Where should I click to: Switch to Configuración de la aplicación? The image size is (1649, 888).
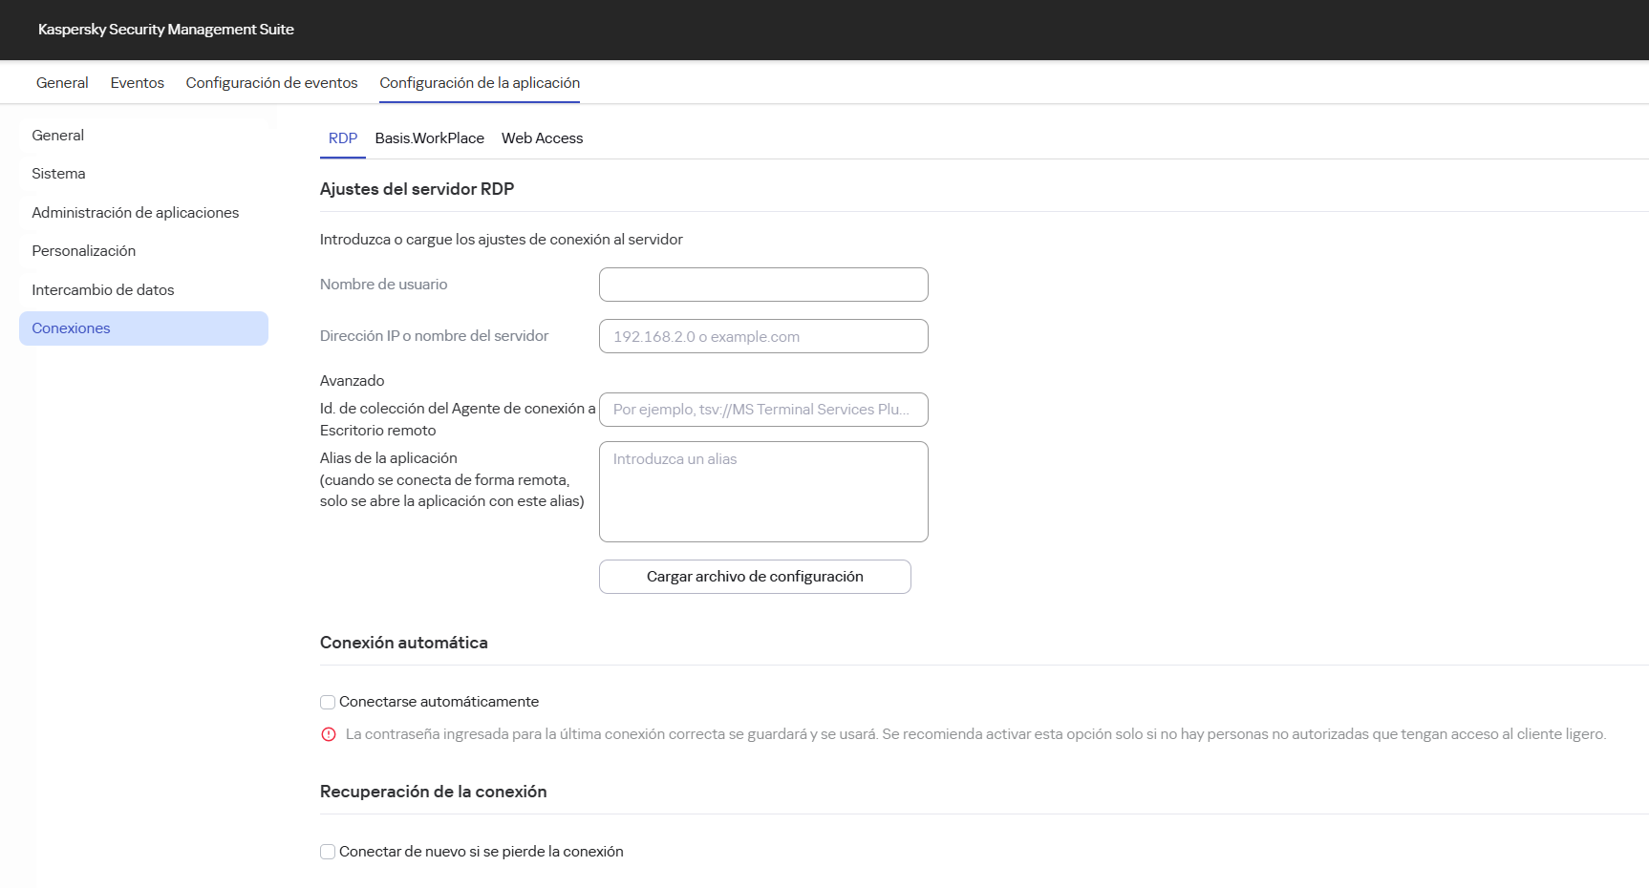[479, 83]
